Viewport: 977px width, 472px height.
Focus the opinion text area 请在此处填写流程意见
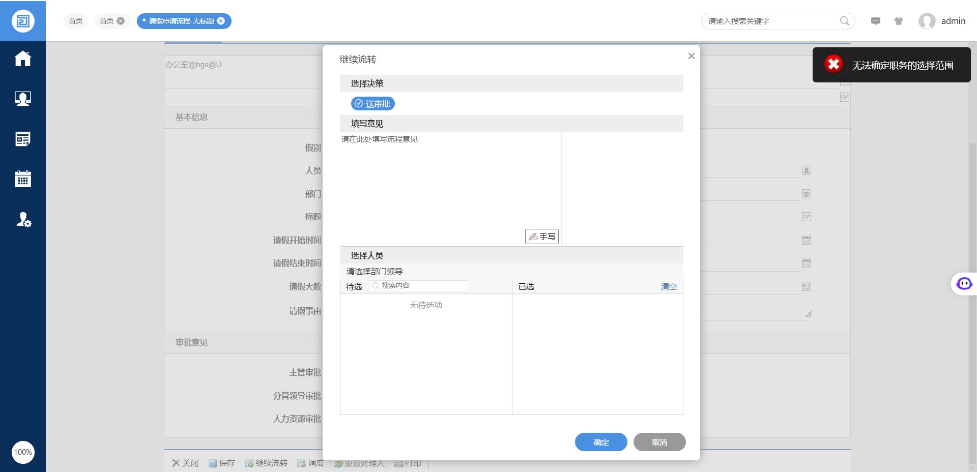coord(450,183)
